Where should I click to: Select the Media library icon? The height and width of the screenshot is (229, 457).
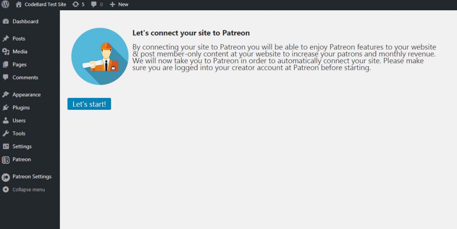(5, 52)
